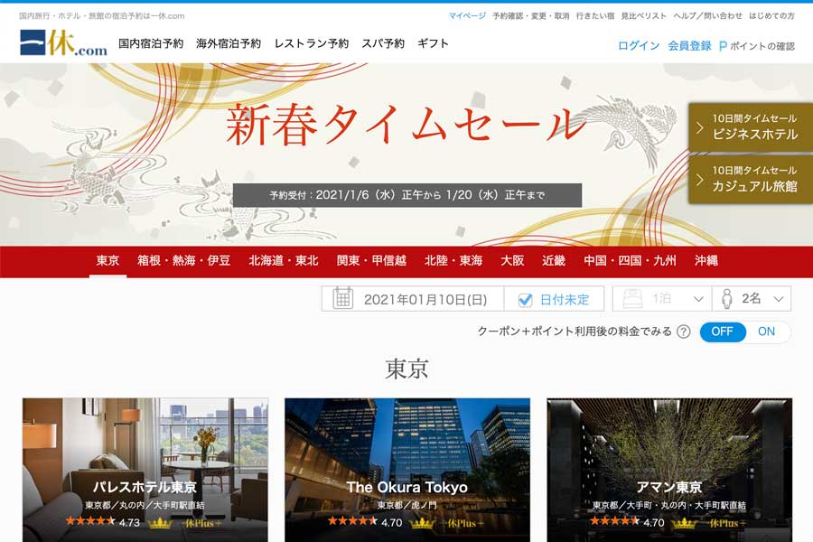Select the 中国・四国・九州 area tab

click(x=630, y=261)
